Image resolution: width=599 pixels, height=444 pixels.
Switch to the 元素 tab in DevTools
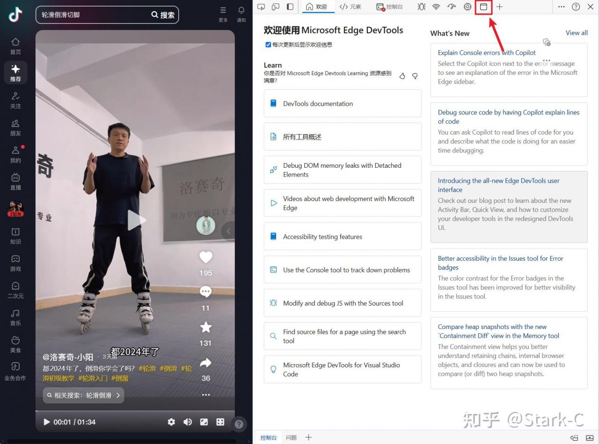click(351, 7)
